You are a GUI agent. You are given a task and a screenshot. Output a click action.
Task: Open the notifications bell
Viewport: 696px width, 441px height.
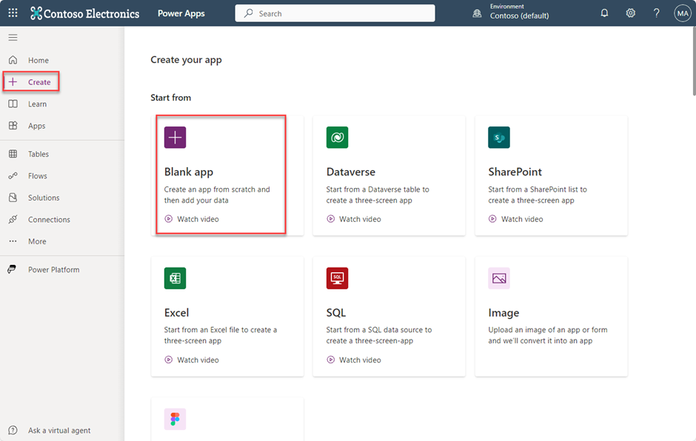(604, 13)
